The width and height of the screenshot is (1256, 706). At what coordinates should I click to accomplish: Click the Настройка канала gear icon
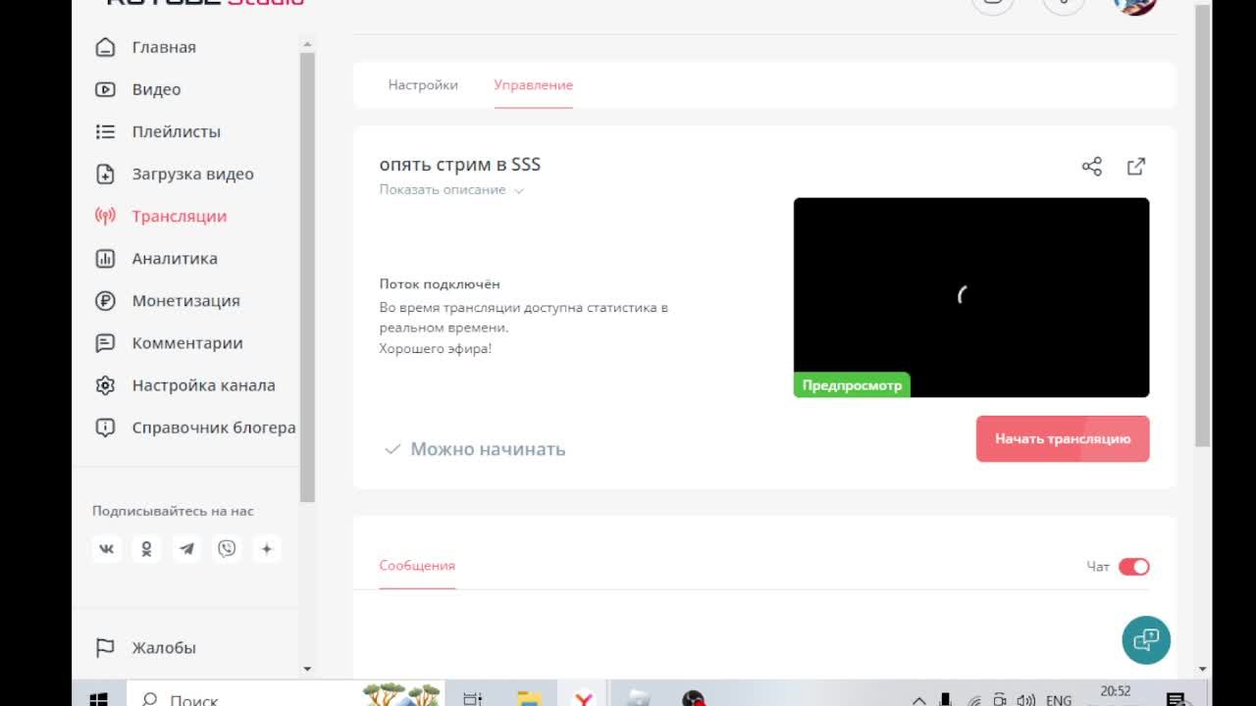pyautogui.click(x=105, y=385)
